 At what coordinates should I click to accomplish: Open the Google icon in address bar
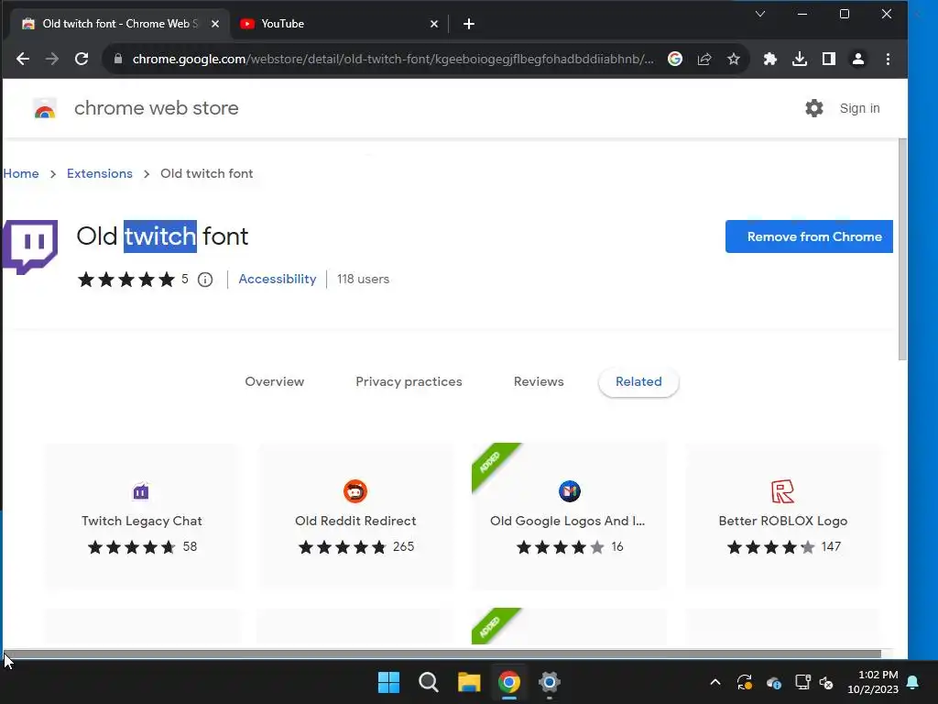tap(675, 59)
